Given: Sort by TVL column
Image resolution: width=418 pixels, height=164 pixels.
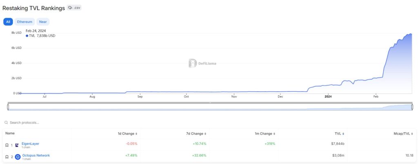Looking at the screenshot, I should pyautogui.click(x=340, y=134).
